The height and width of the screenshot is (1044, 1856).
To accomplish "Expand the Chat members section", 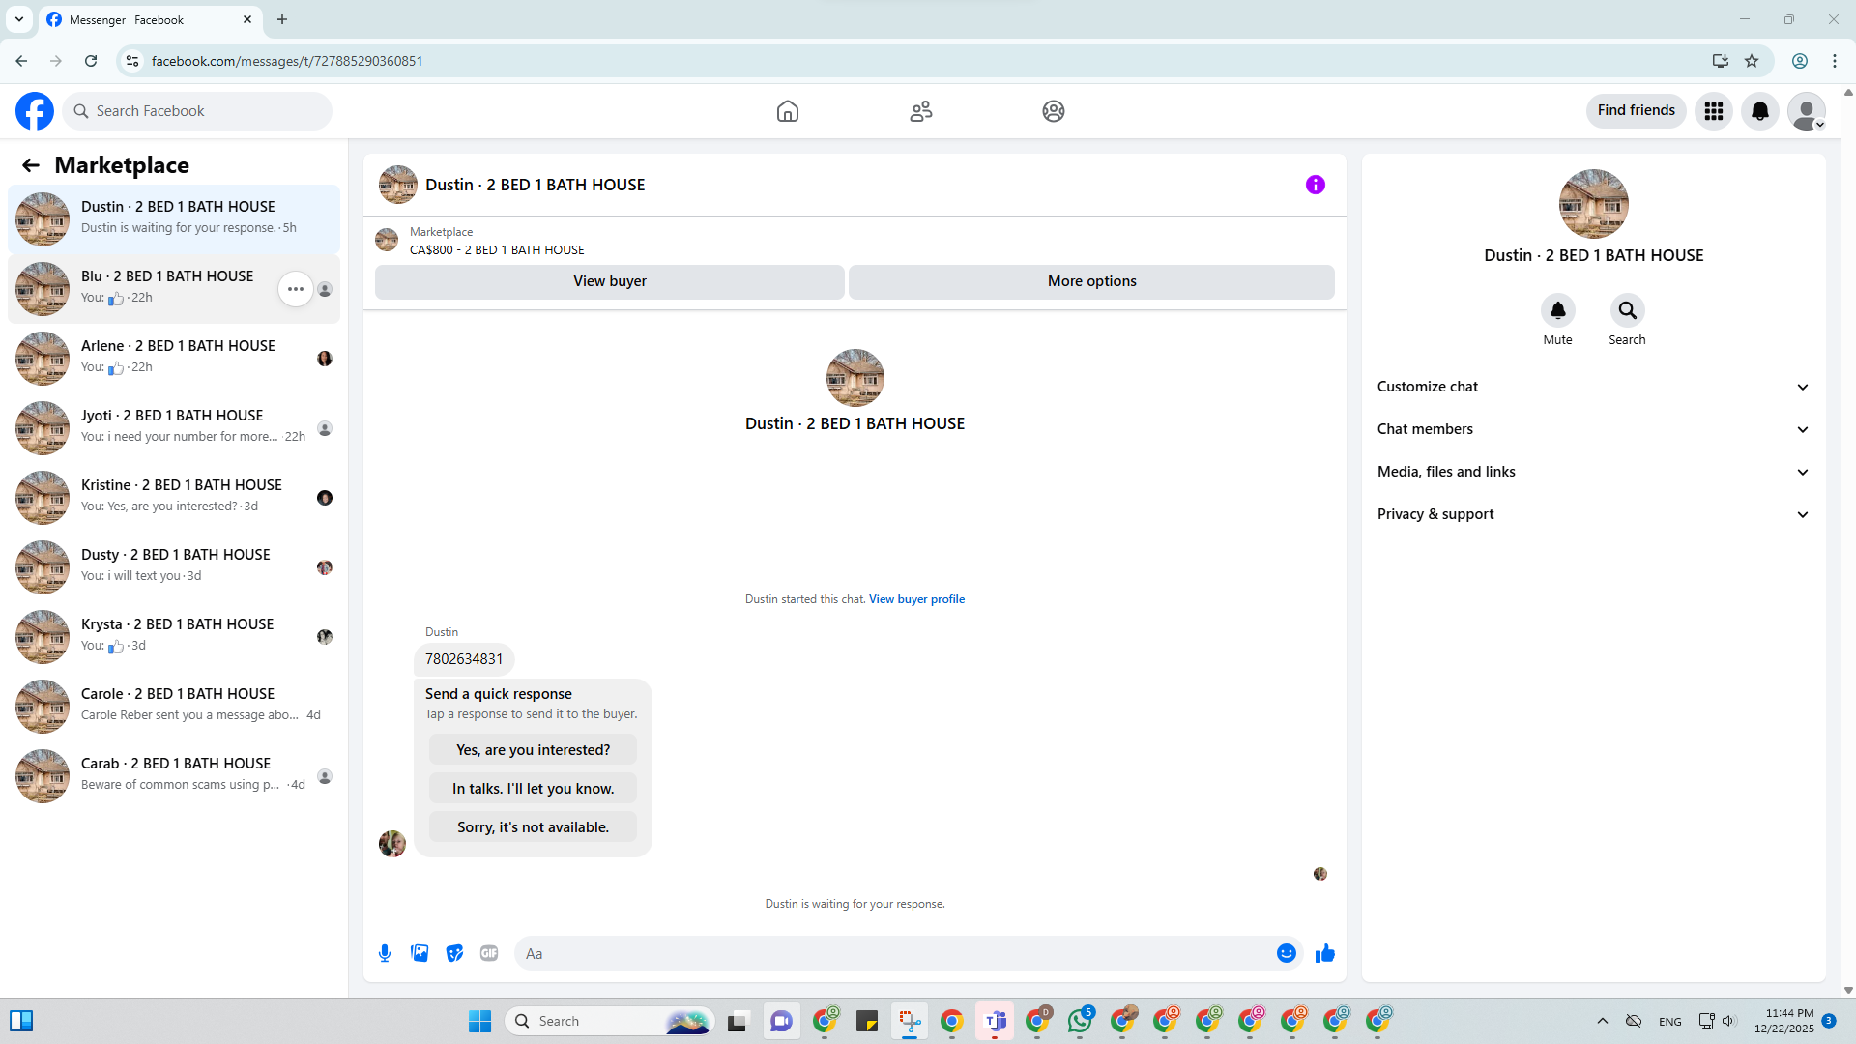I will pos(1593,429).
